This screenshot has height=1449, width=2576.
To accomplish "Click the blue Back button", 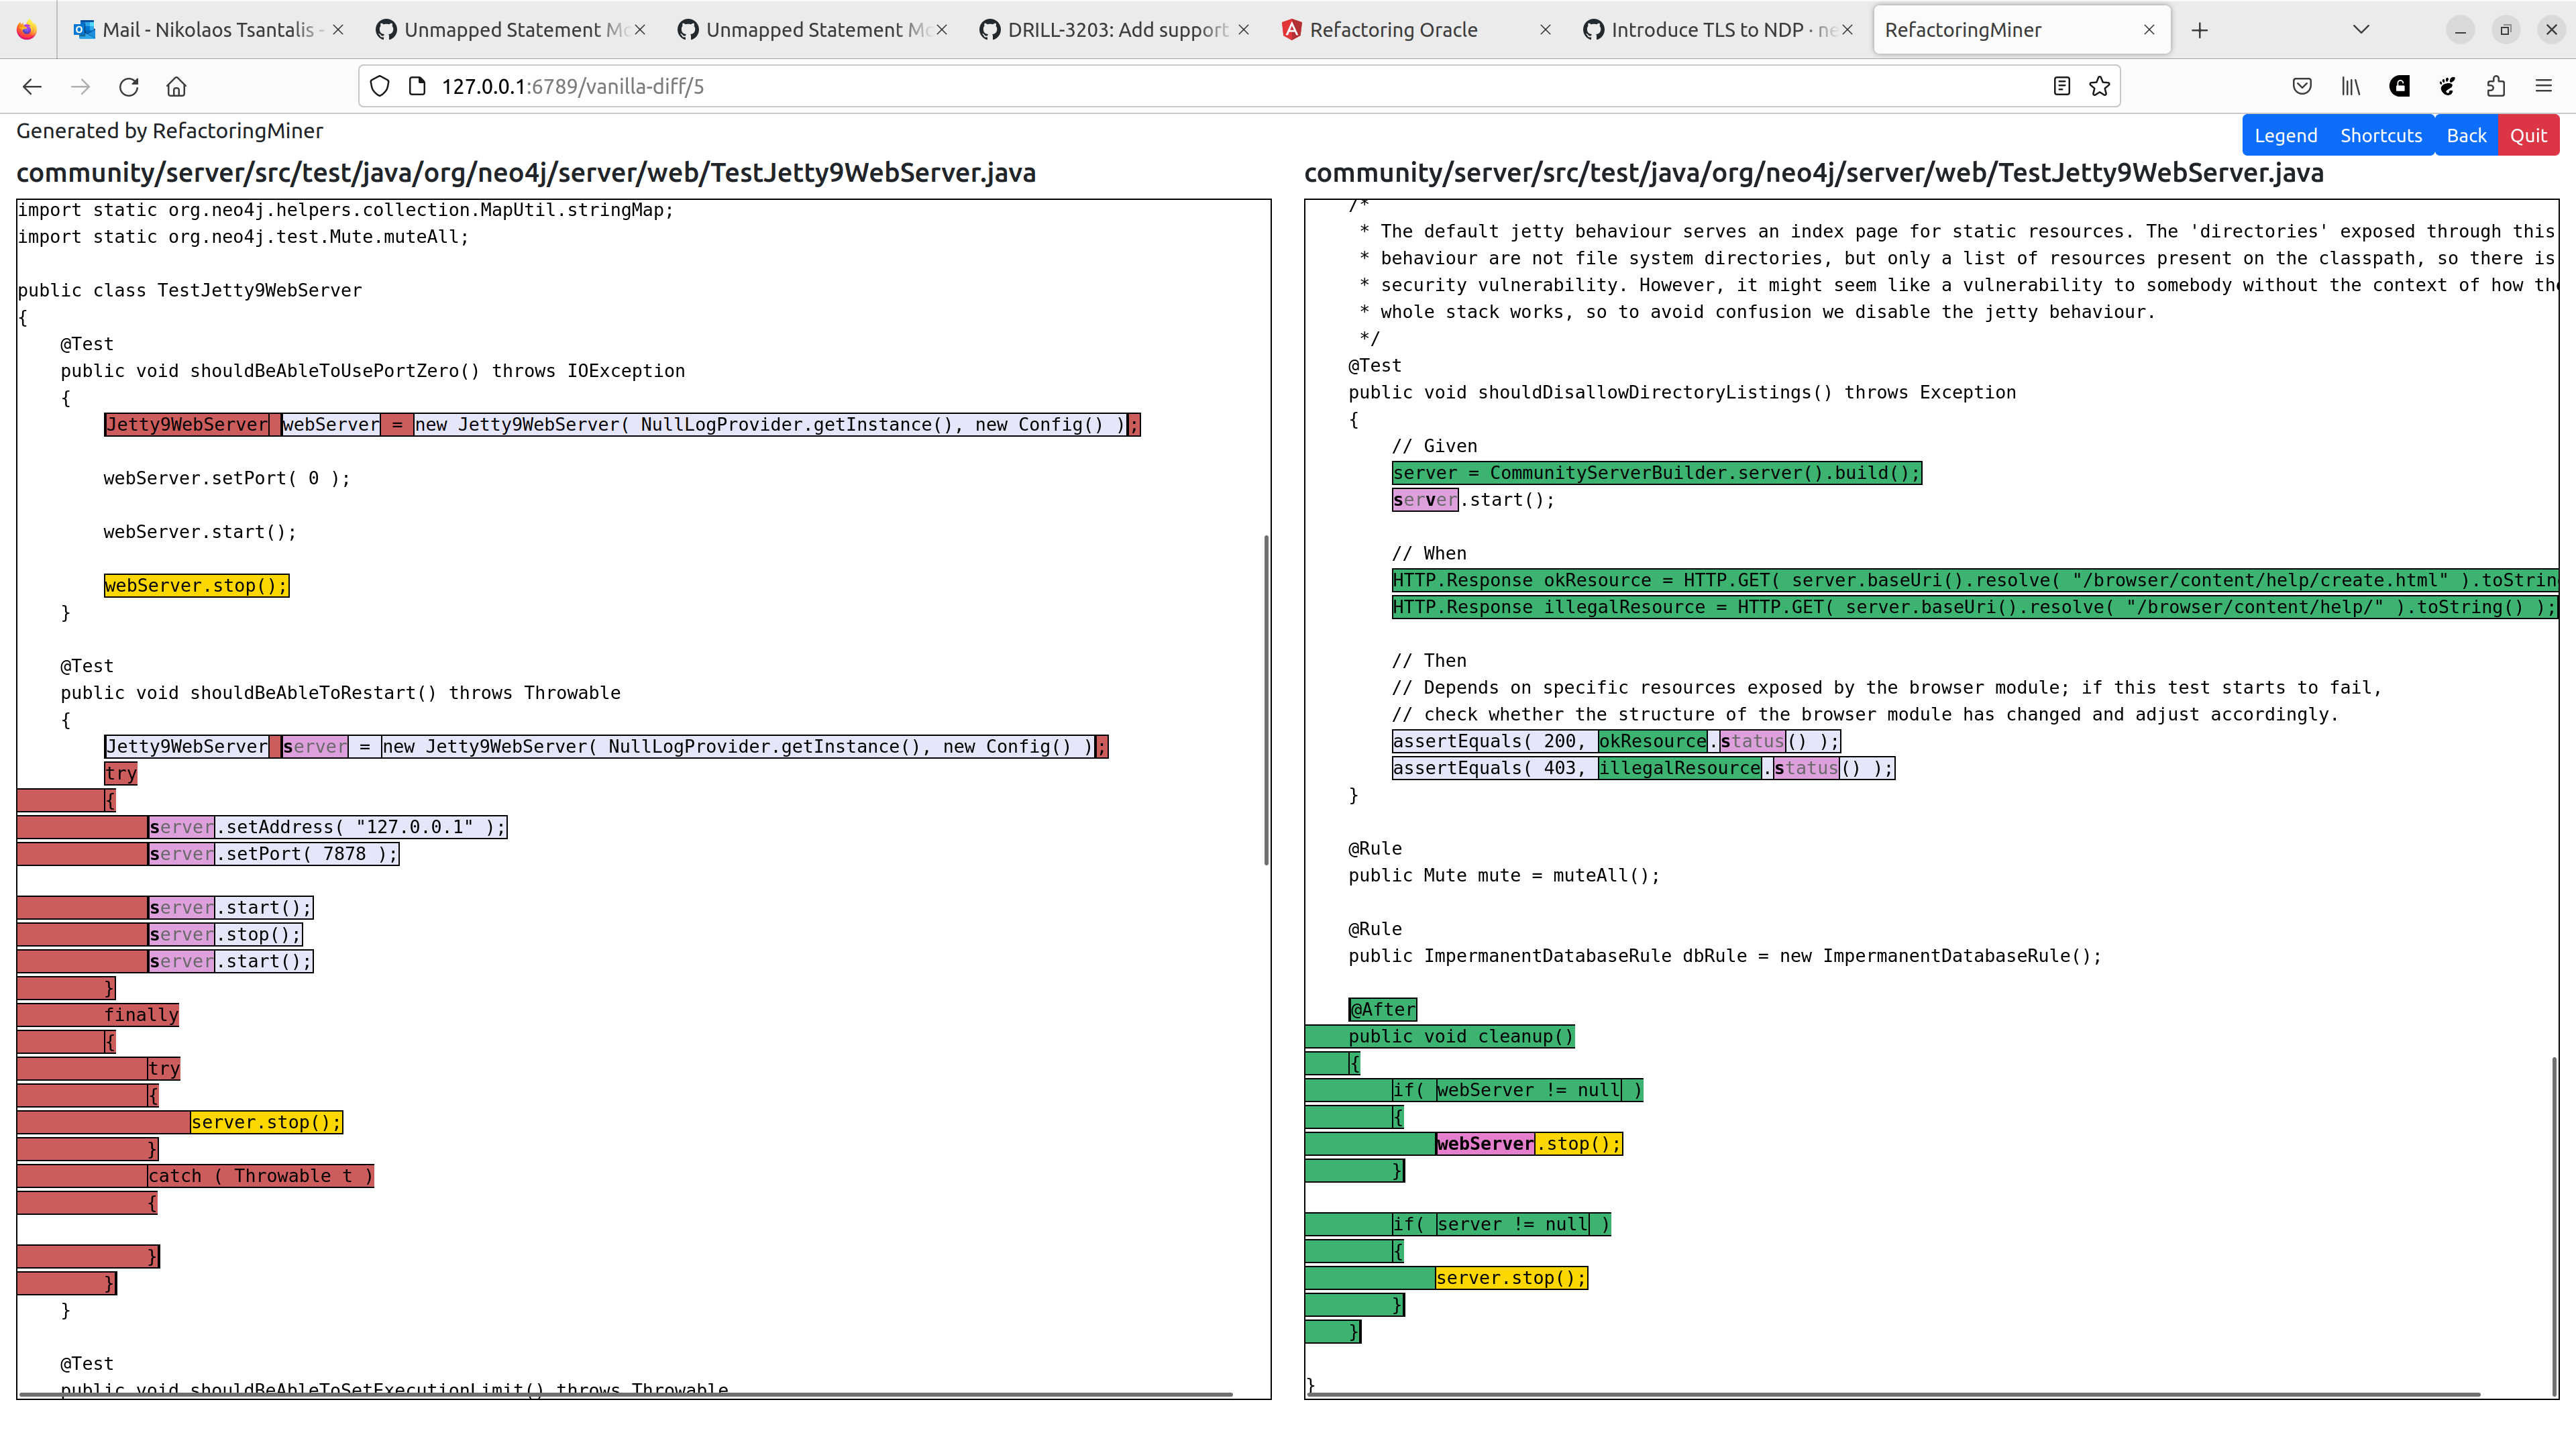I will (2466, 136).
